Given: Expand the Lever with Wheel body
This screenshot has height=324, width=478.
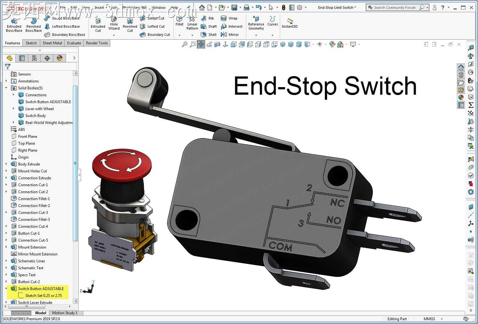Looking at the screenshot, I should pyautogui.click(x=14, y=109).
